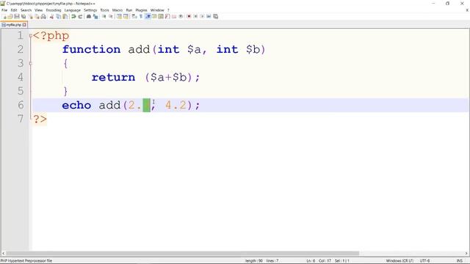Image resolution: width=470 pixels, height=264 pixels.
Task: Click the horizontal scrollbar right arrow
Action: [x=466, y=253]
